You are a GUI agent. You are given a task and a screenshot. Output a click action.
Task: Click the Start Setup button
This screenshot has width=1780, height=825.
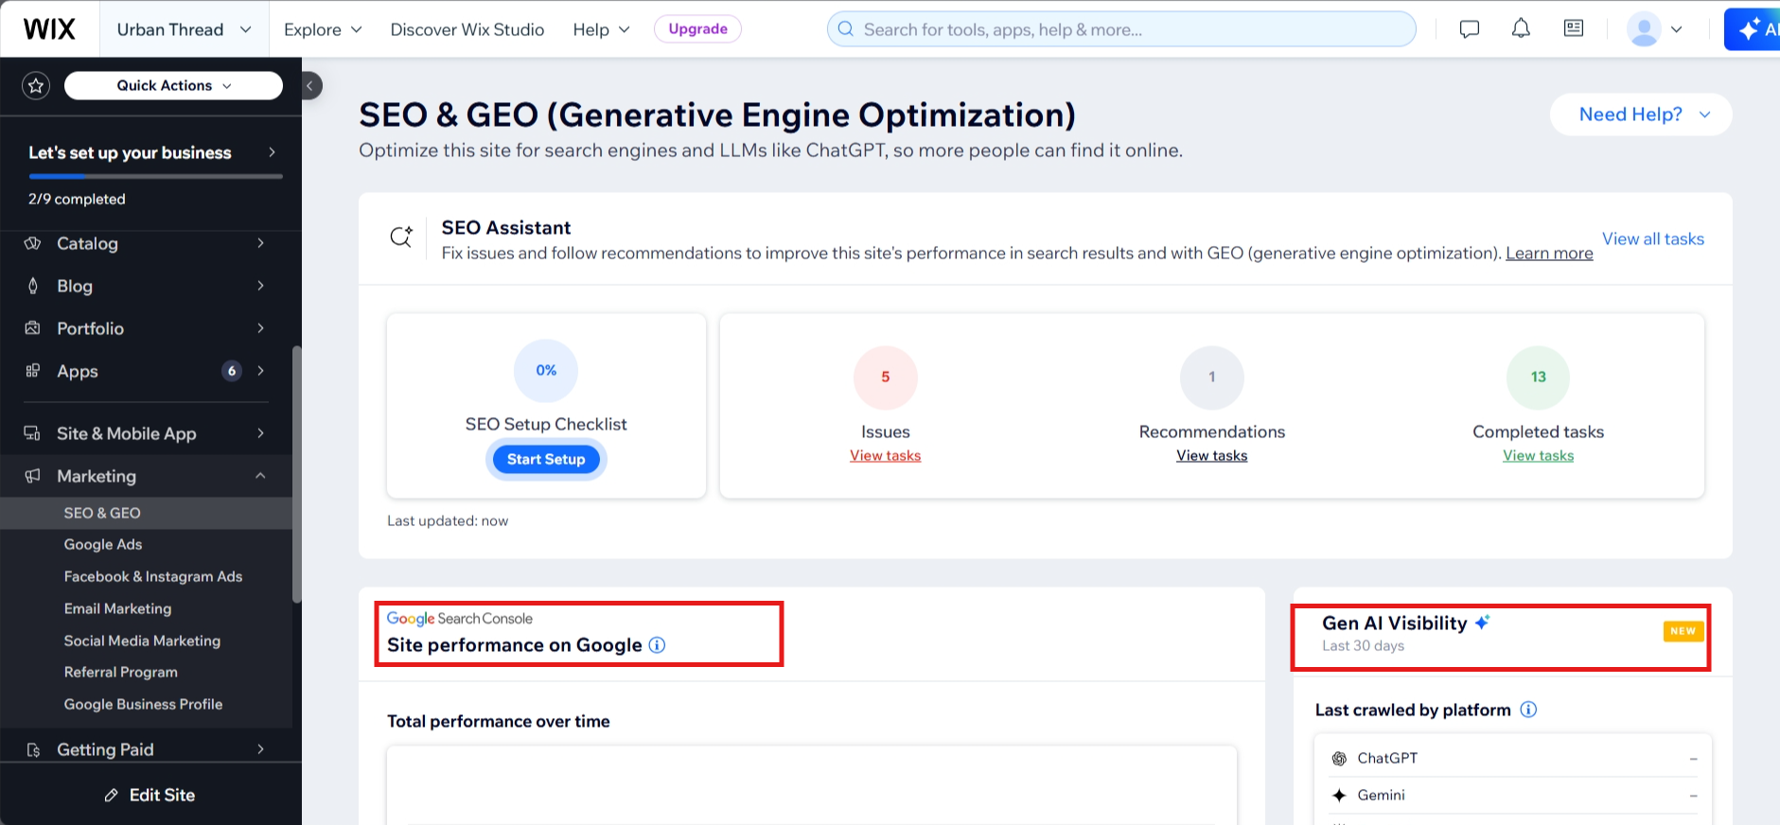click(546, 460)
